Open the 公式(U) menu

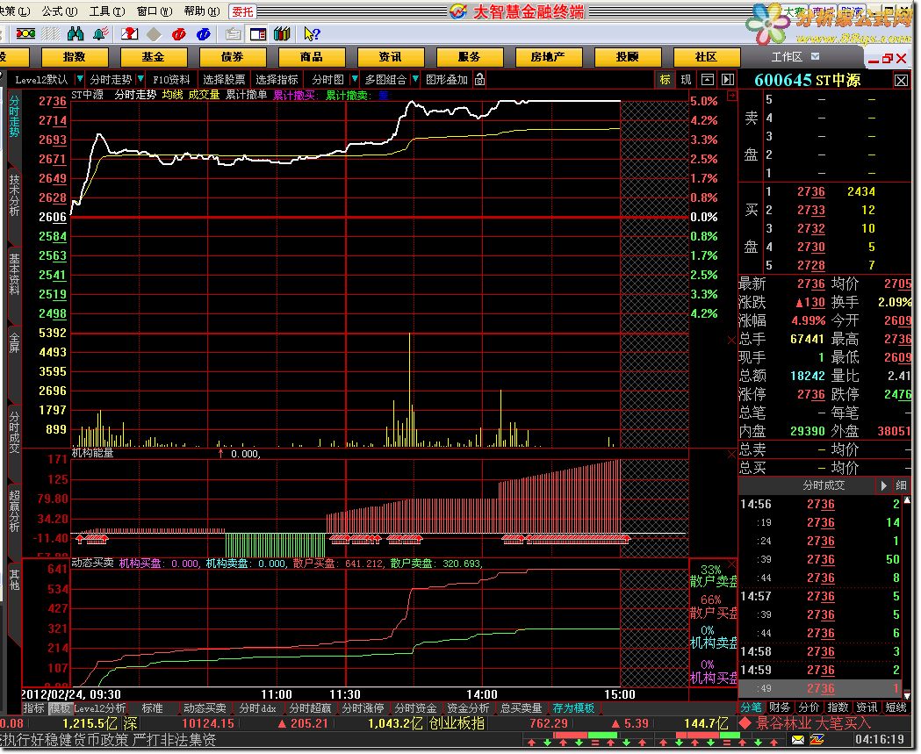[60, 11]
